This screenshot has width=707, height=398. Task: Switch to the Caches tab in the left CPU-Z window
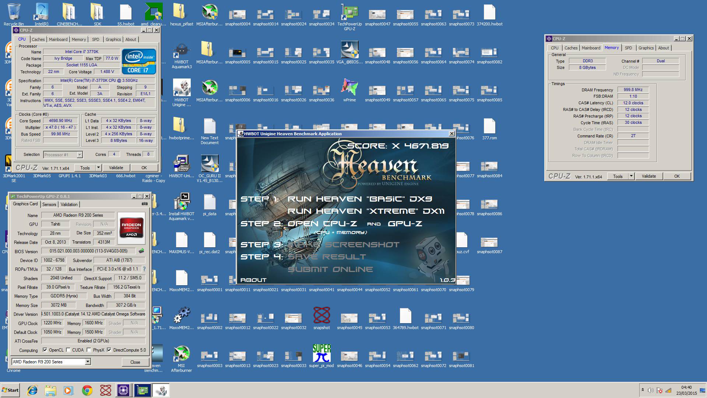click(x=38, y=39)
